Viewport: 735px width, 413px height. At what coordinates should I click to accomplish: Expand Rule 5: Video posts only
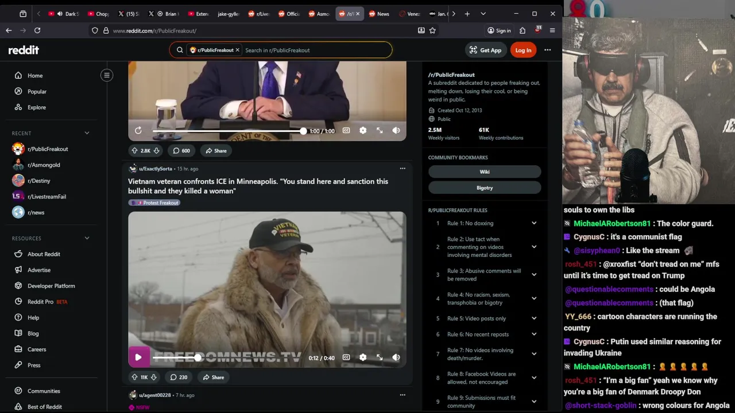click(x=485, y=318)
